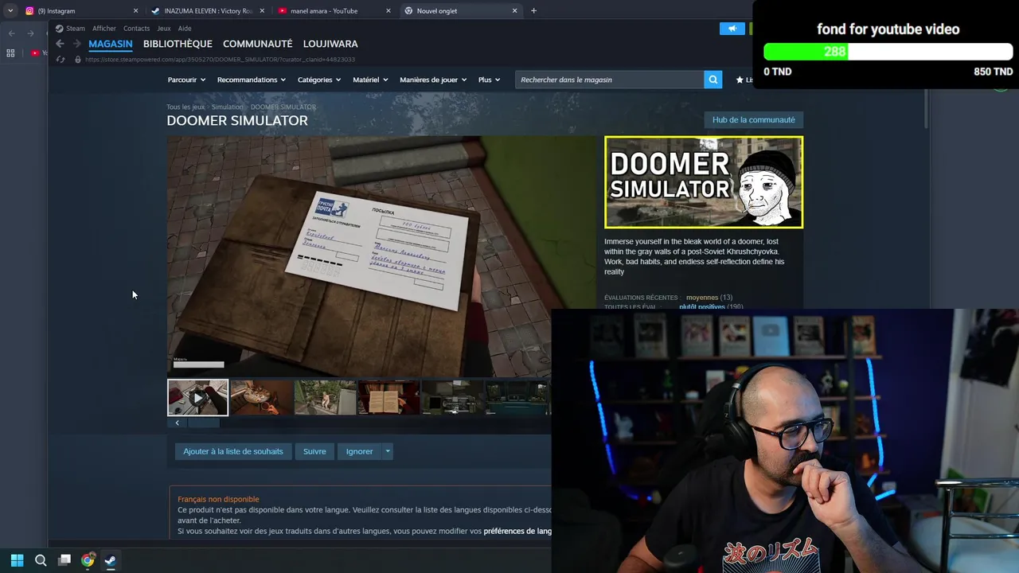
Task: Open the Contacts menu
Action: click(x=136, y=29)
